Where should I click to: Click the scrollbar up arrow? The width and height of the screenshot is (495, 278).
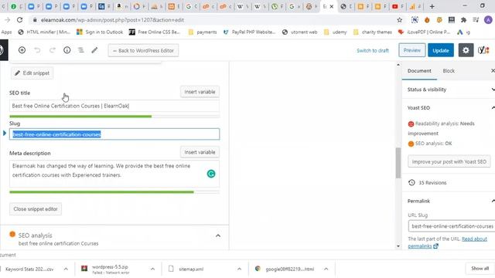[398, 65]
